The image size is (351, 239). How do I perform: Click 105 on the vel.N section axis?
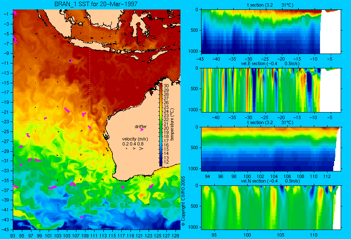[x=280, y=235]
